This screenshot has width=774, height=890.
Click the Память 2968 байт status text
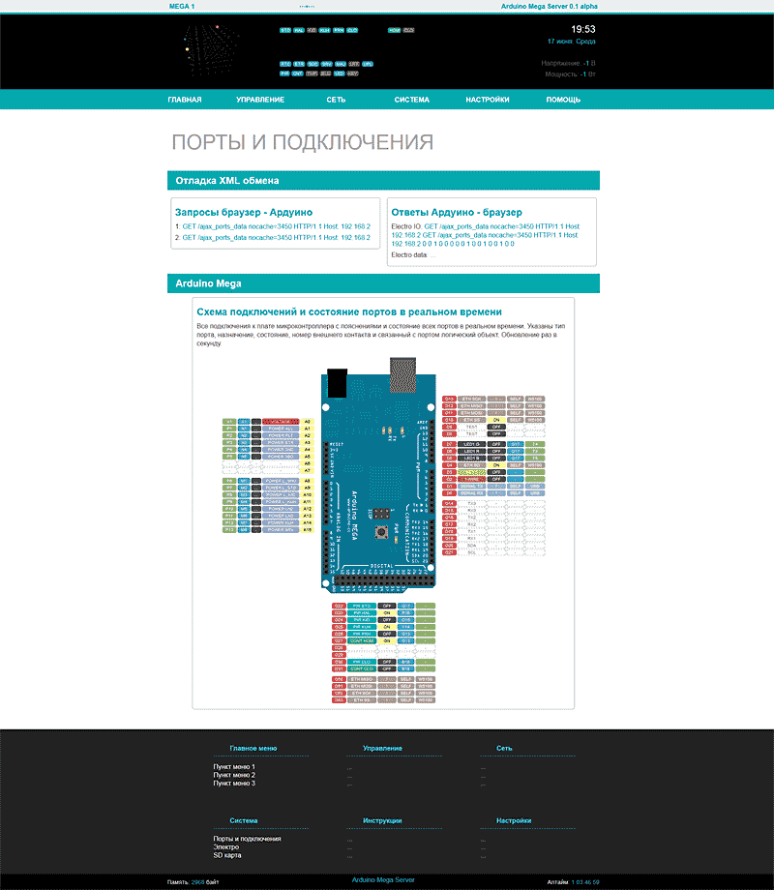click(x=193, y=882)
